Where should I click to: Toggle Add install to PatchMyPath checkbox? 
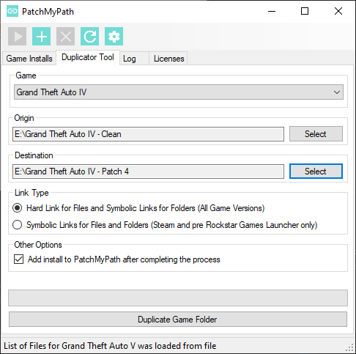click(x=18, y=259)
